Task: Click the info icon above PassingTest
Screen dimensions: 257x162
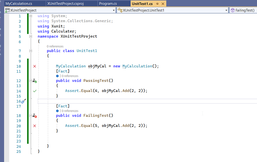Action: click(57, 76)
